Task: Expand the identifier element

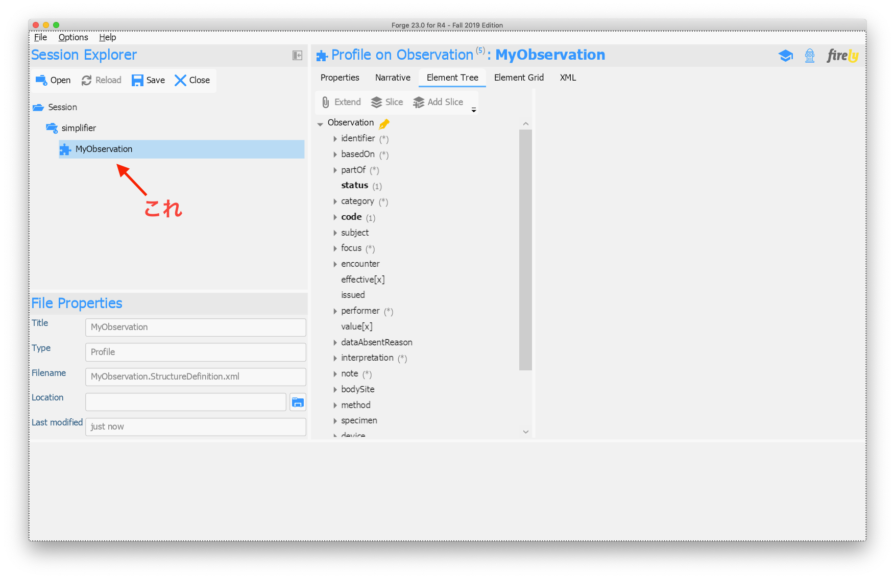Action: [x=335, y=139]
